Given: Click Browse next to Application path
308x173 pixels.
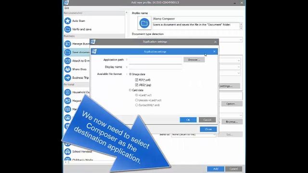Looking at the screenshot, I should tap(194, 60).
